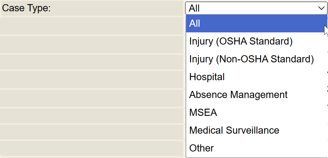Pick Other at the bottom of the list

[202, 148]
